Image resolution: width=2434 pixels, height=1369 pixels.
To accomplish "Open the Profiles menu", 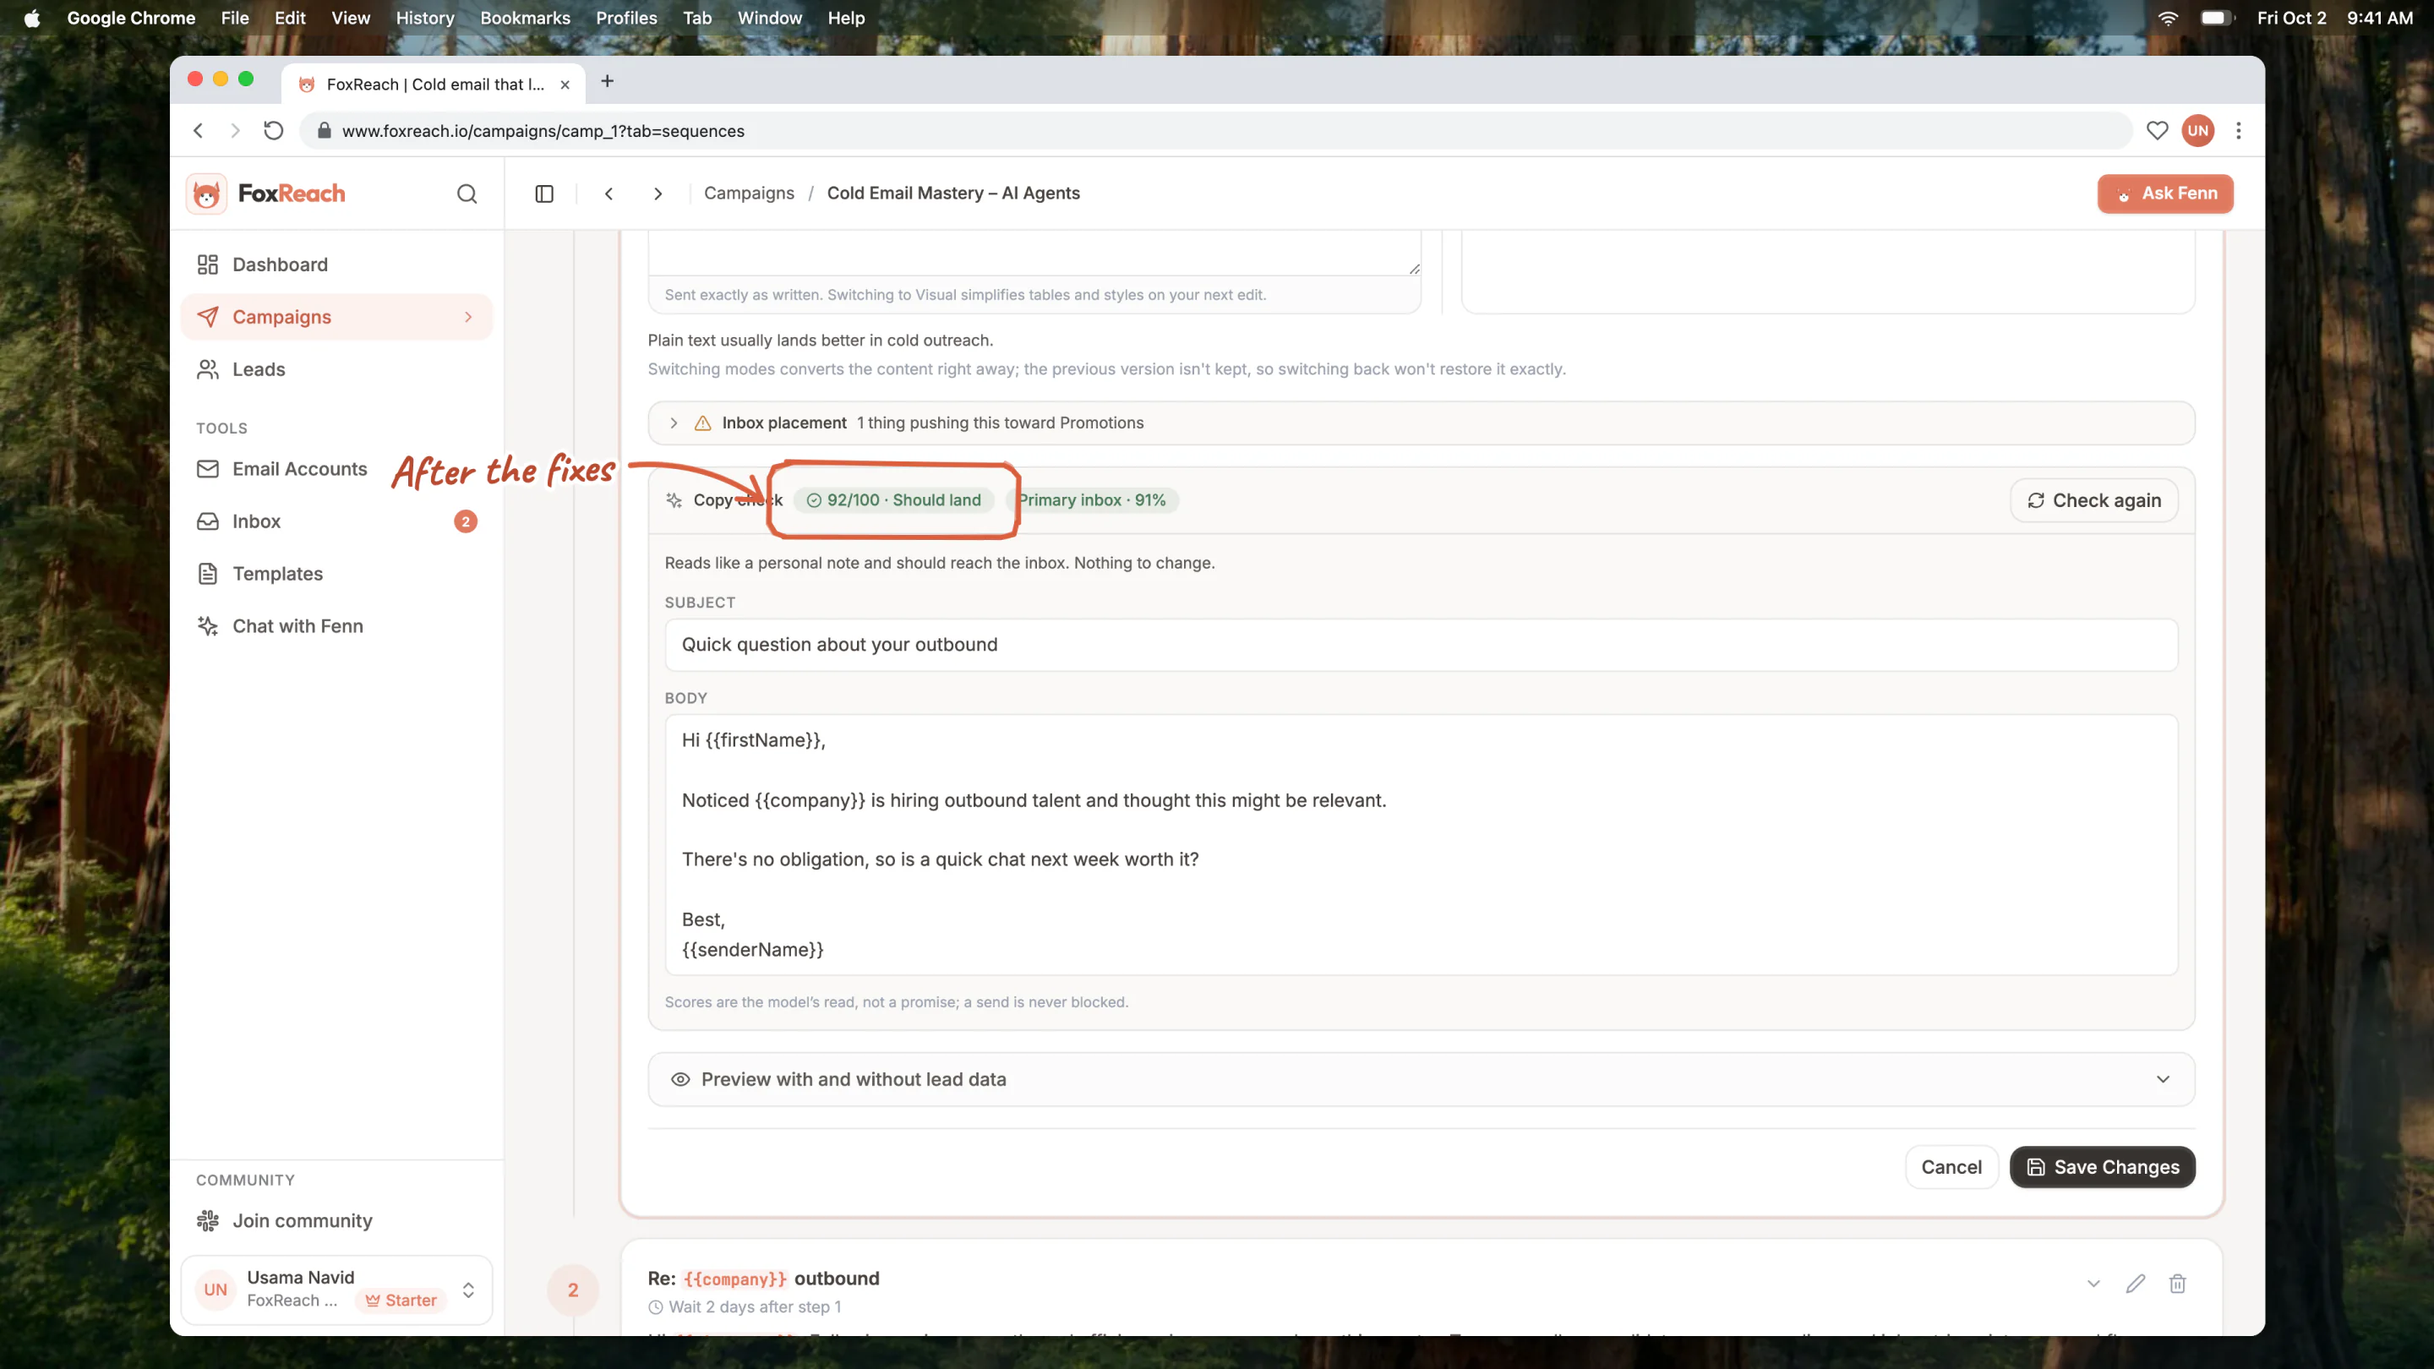I will click(626, 18).
